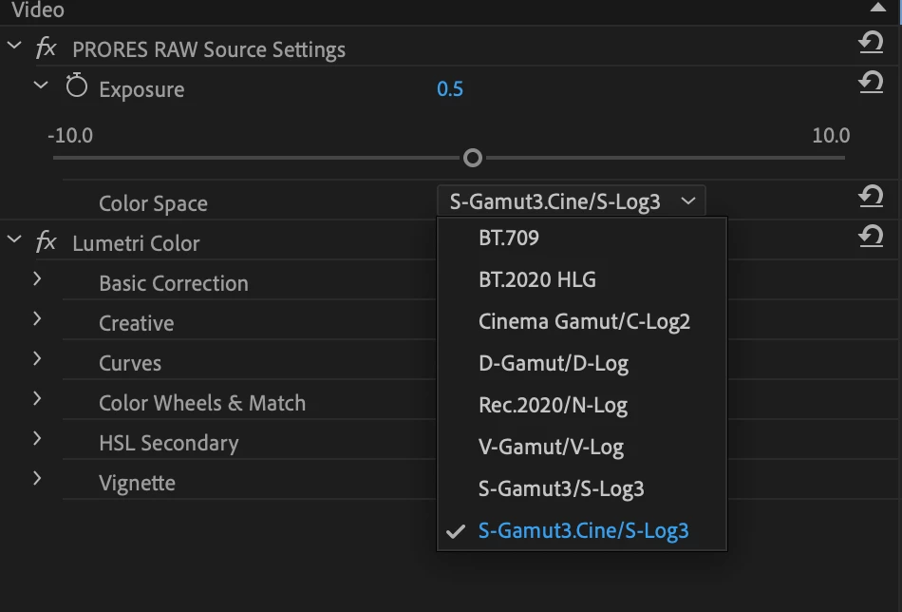Choose BT.709 color space

coord(582,238)
